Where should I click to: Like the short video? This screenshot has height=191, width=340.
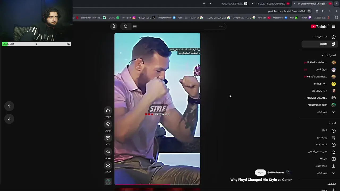pyautogui.click(x=108, y=110)
